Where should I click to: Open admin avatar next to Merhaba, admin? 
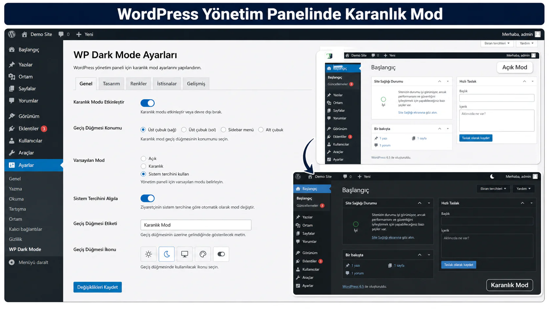click(538, 34)
